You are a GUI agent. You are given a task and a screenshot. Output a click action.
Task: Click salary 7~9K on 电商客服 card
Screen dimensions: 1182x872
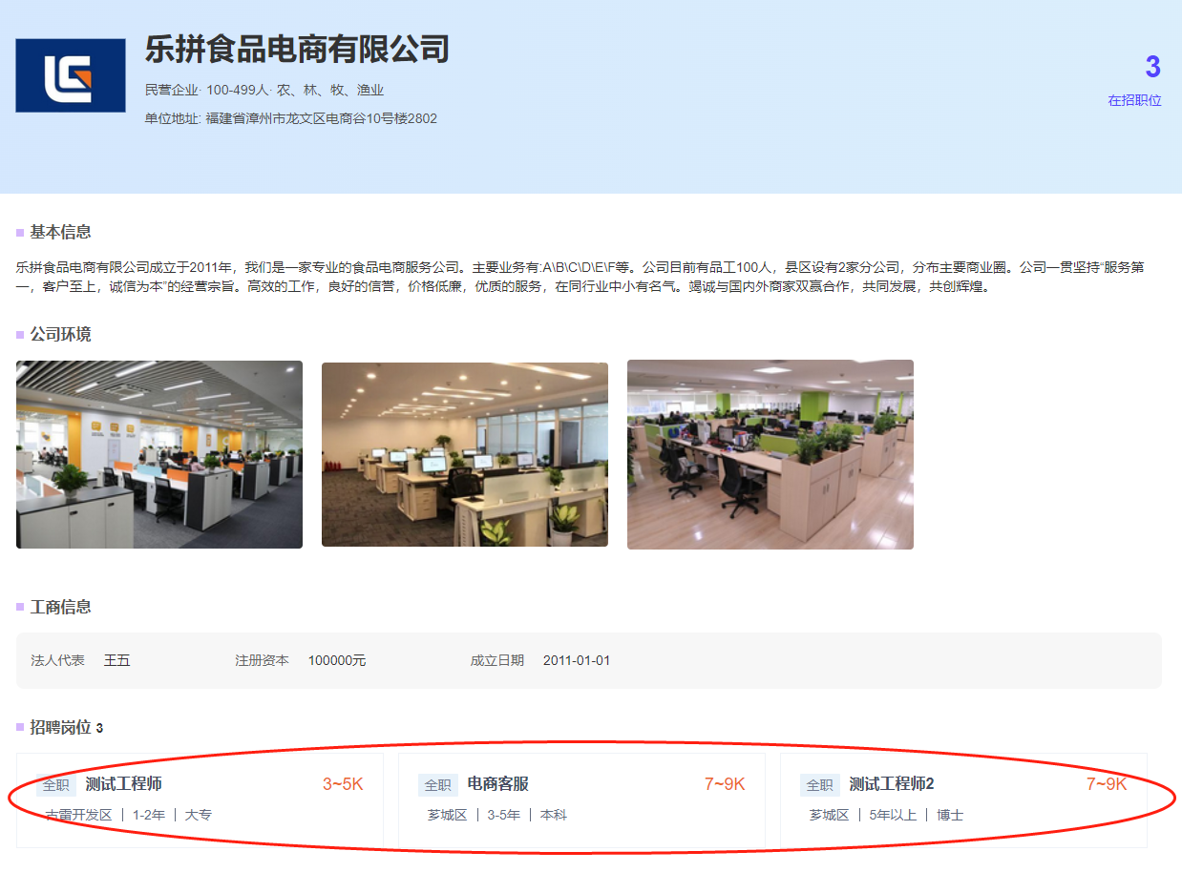tap(725, 784)
